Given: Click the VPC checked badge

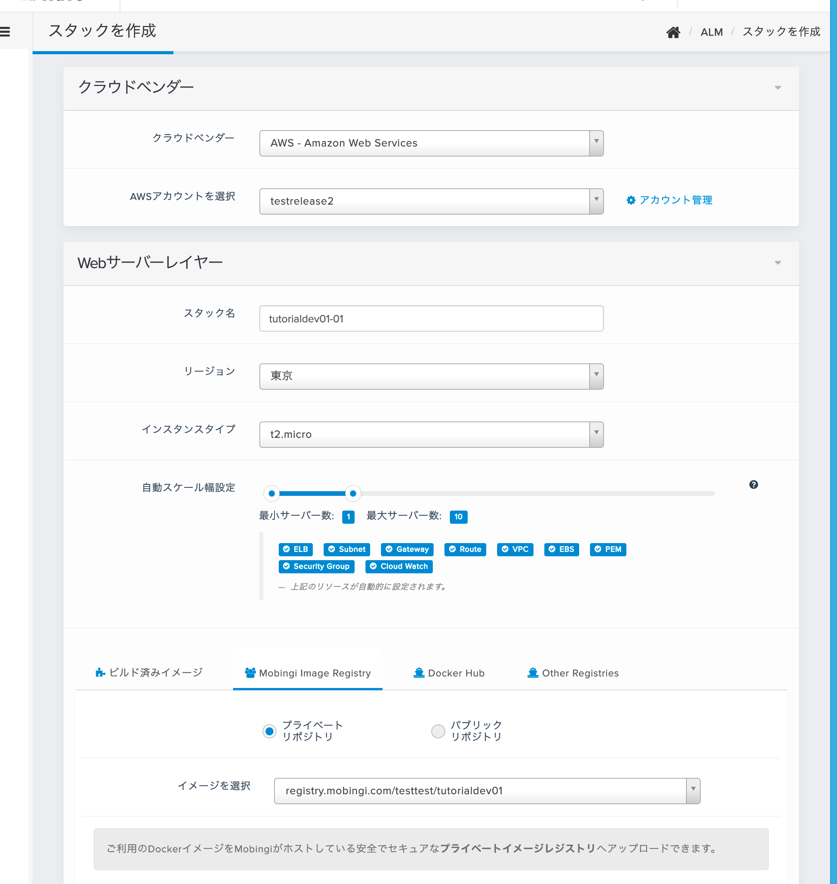Looking at the screenshot, I should (515, 549).
